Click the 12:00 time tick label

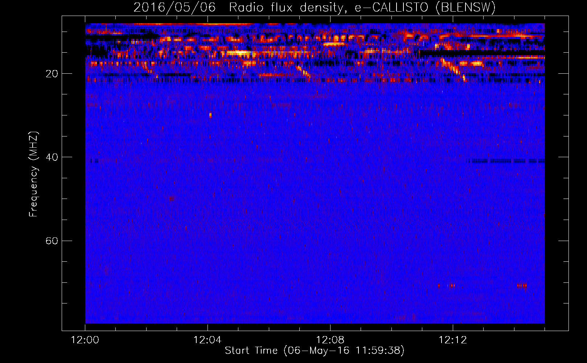click(x=85, y=340)
